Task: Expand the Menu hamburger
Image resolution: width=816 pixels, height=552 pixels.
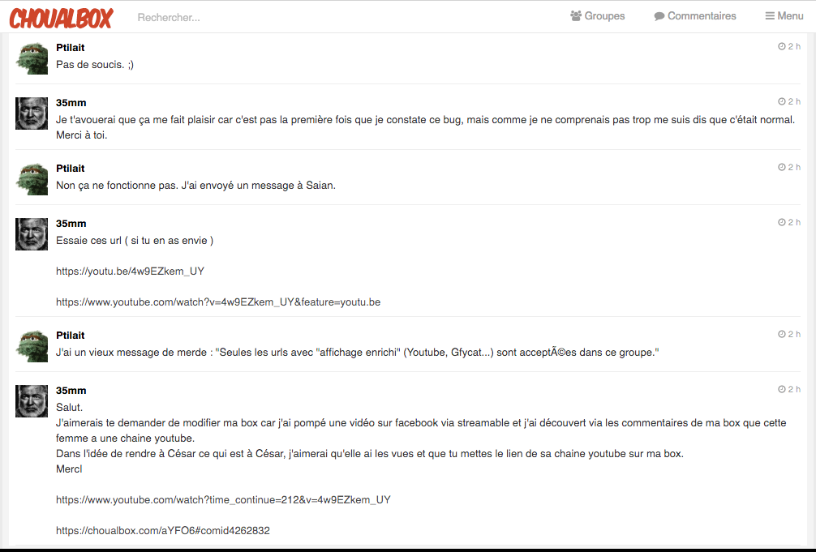Action: (784, 16)
